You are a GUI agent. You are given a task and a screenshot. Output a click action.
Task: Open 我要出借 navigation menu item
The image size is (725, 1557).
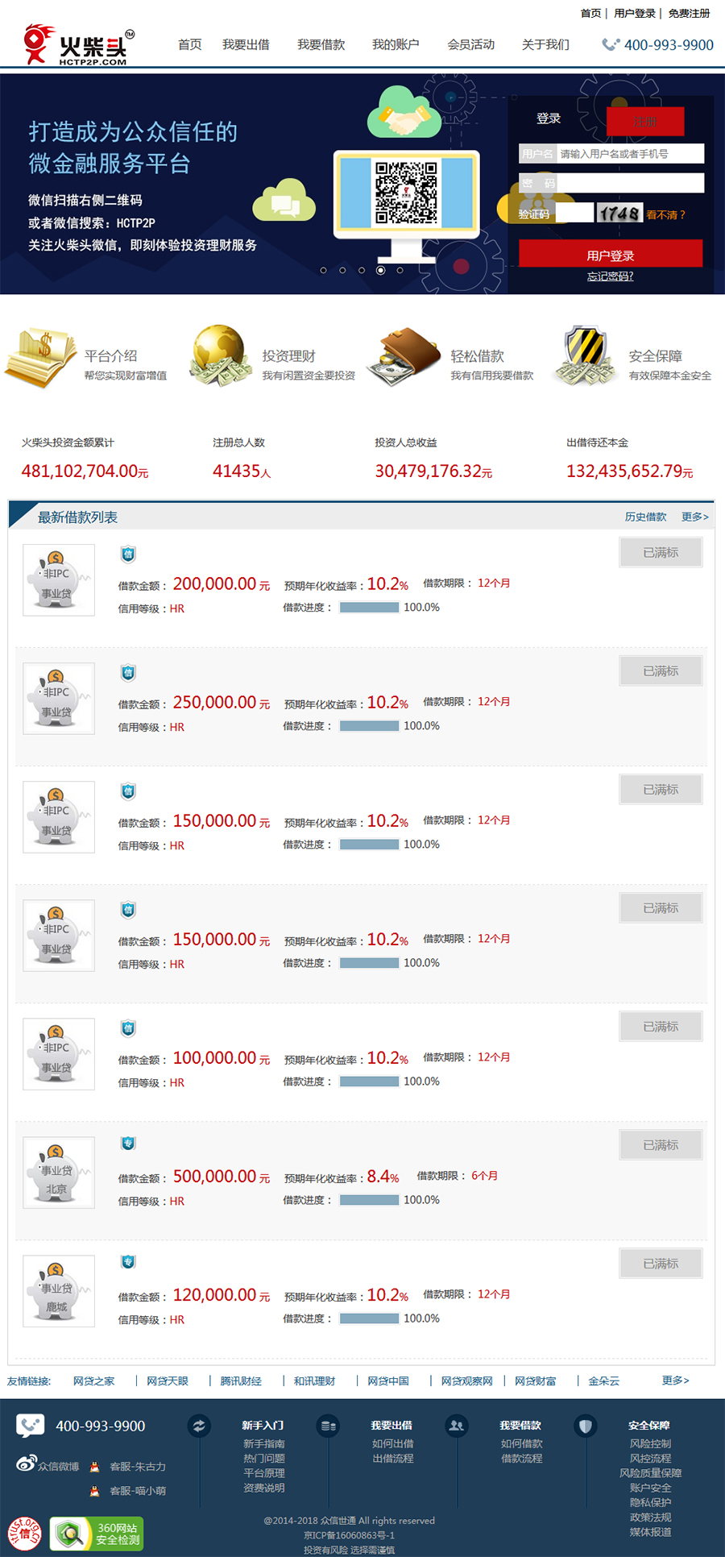(x=246, y=44)
